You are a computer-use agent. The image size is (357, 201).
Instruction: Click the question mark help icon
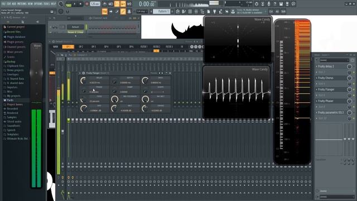click(275, 4)
